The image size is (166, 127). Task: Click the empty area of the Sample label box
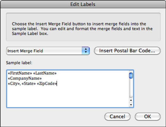[68, 97]
